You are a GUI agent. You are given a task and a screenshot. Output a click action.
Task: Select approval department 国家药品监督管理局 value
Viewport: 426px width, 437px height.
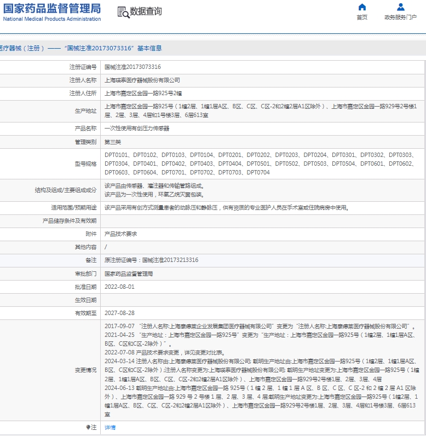coord(129,274)
